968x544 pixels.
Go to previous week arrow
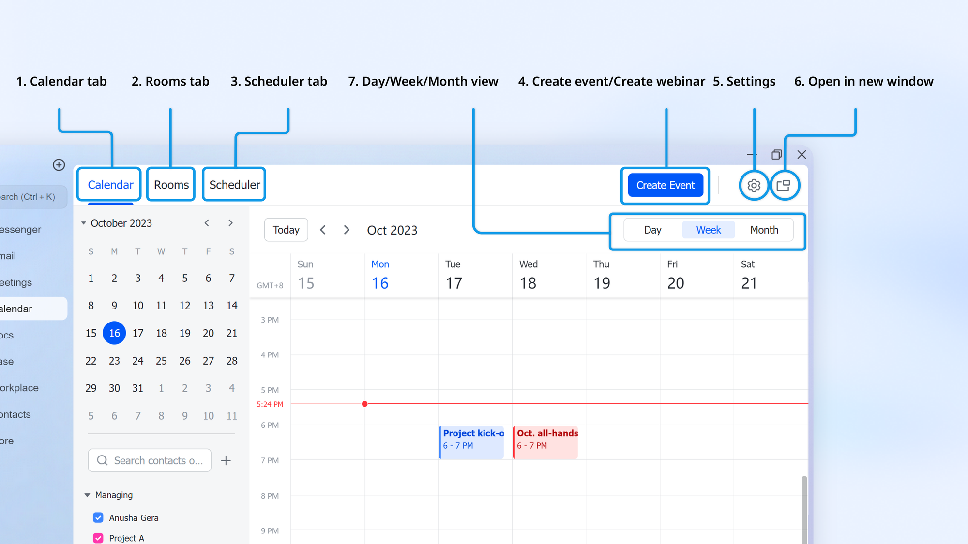tap(323, 230)
